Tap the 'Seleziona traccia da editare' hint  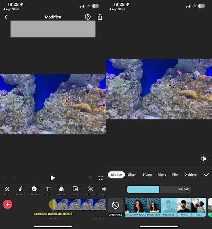pyautogui.click(x=53, y=214)
